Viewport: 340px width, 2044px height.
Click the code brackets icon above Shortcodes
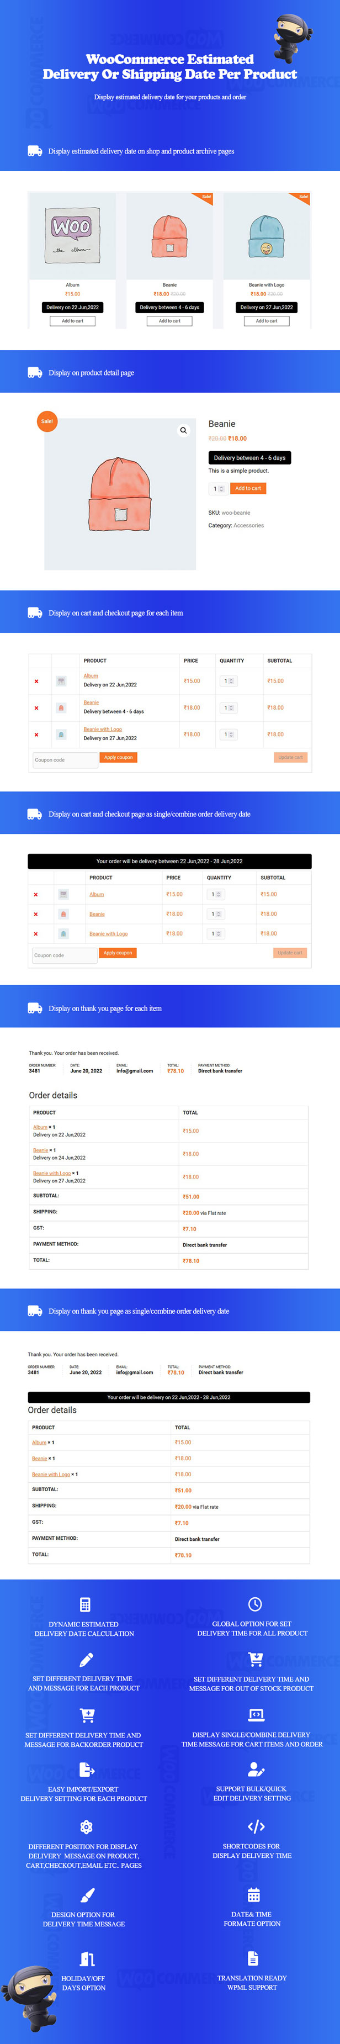[x=256, y=1826]
